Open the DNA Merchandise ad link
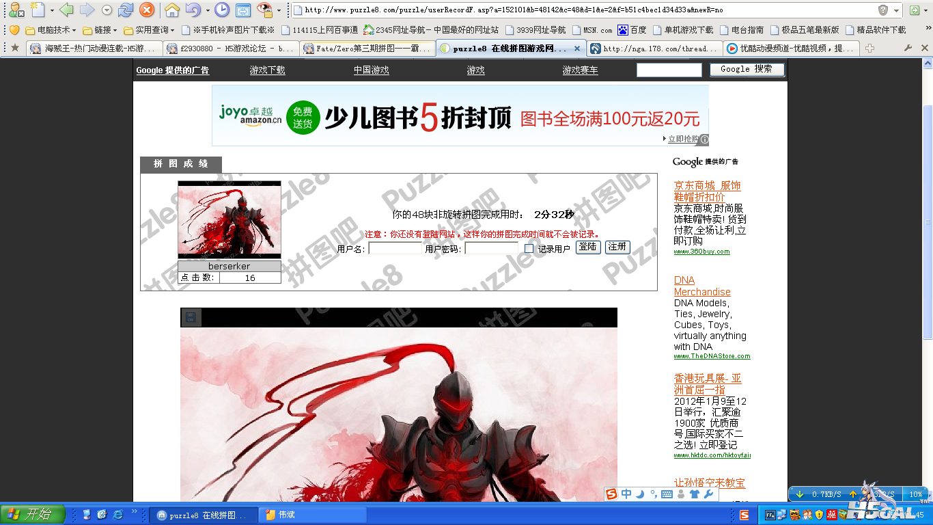The height and width of the screenshot is (525, 933). [x=702, y=286]
